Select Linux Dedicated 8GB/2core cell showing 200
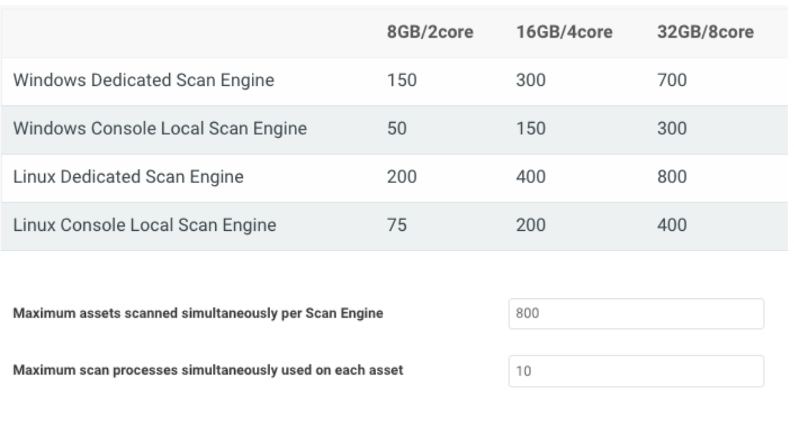794x439 pixels. tap(402, 177)
